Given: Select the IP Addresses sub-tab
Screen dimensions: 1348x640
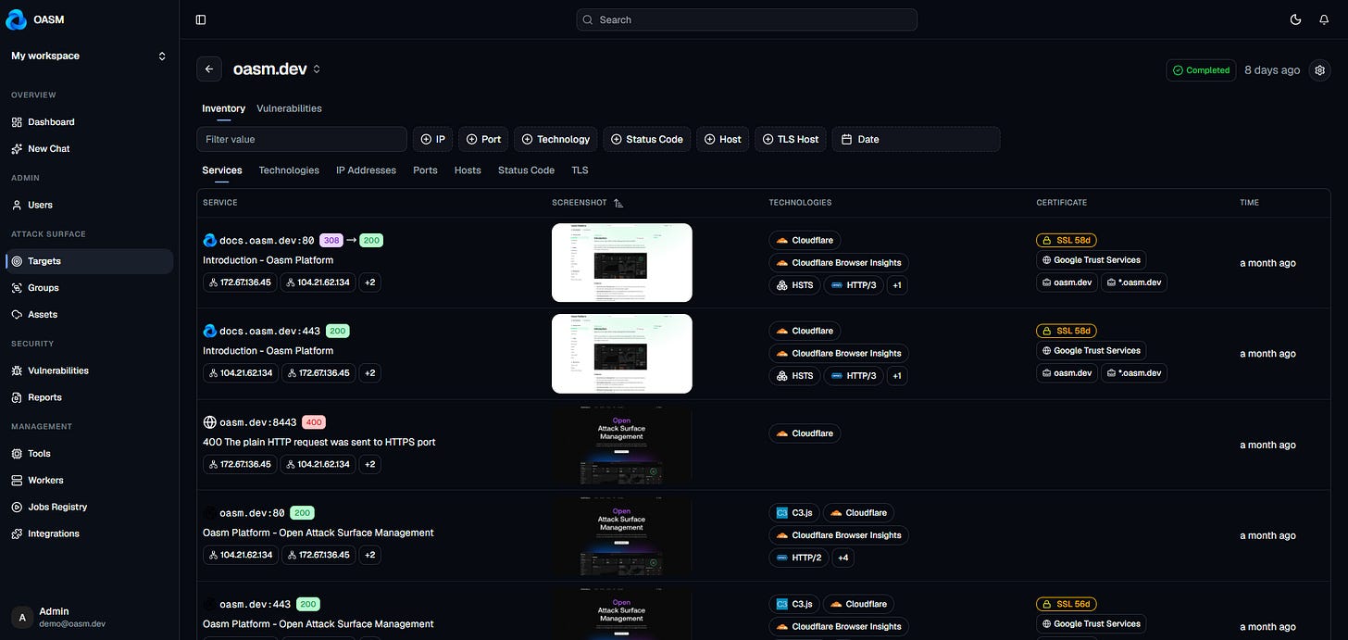Looking at the screenshot, I should pos(366,170).
